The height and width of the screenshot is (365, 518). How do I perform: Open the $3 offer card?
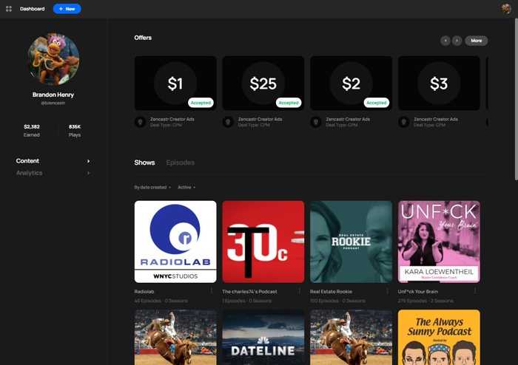pos(439,83)
